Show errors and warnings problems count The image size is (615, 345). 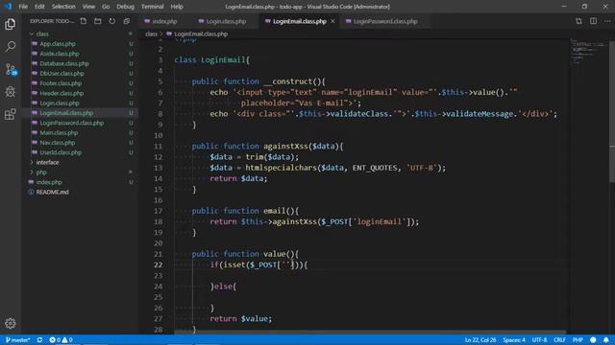[61, 340]
